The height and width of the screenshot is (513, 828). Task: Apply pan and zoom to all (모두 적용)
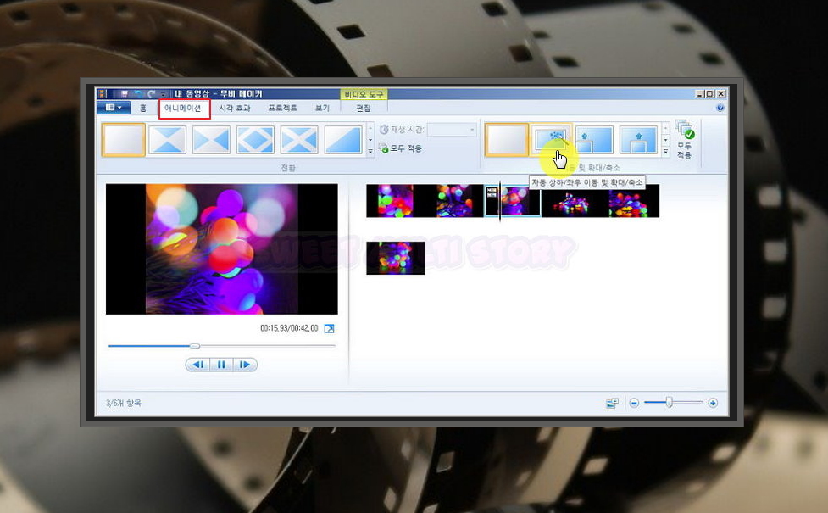(x=685, y=140)
